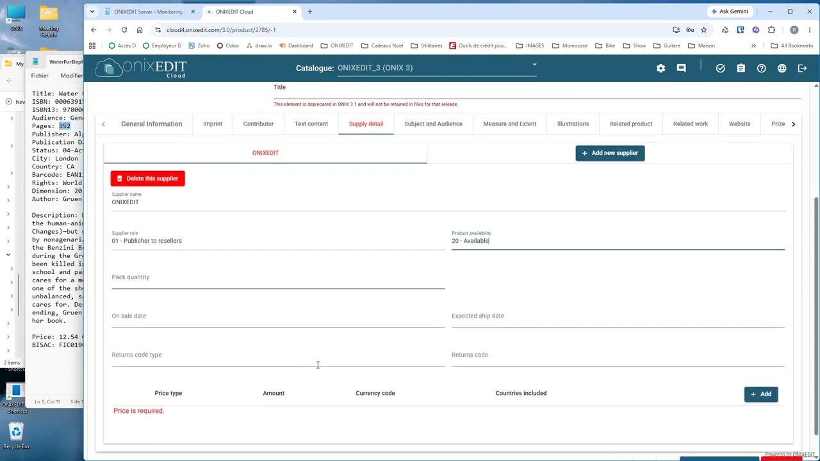820x461 pixels.
Task: Open the draw.io bookmark
Action: (259, 45)
